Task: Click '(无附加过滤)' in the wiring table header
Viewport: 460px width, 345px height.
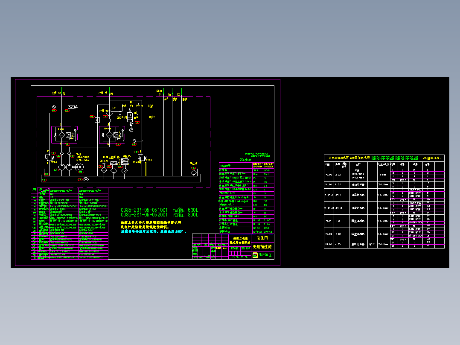Action: click(x=432, y=158)
